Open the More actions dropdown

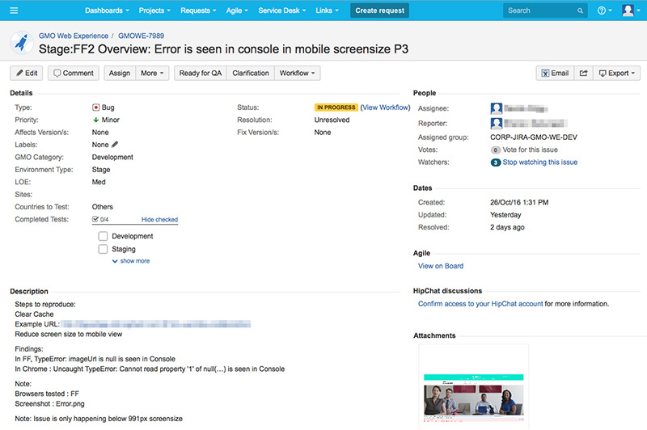[153, 73]
